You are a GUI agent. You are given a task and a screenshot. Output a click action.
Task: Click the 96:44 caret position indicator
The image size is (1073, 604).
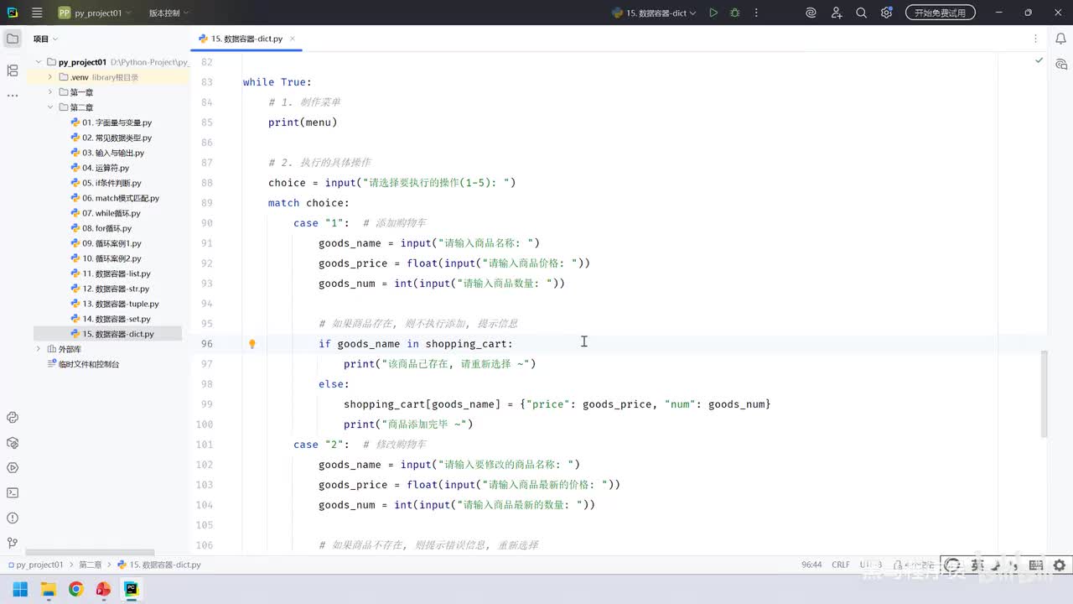(x=811, y=565)
